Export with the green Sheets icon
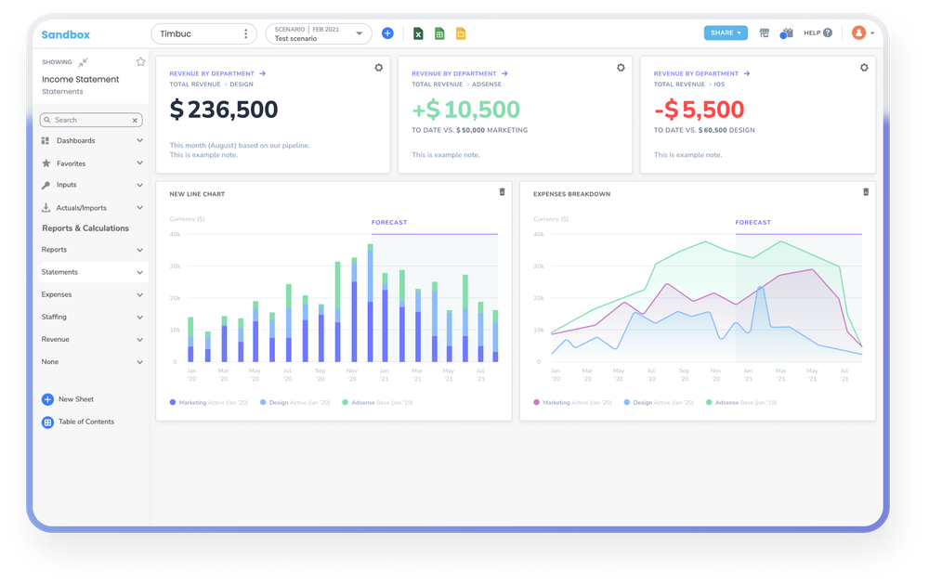This screenshot has height=585, width=929. click(x=439, y=33)
